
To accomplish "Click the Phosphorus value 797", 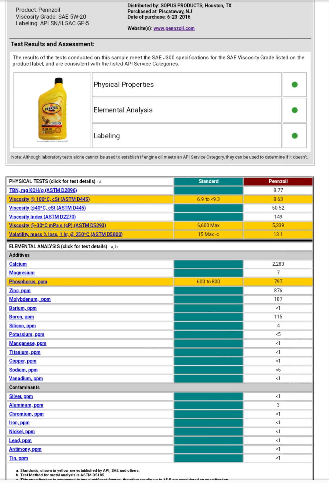I will [x=278, y=282].
